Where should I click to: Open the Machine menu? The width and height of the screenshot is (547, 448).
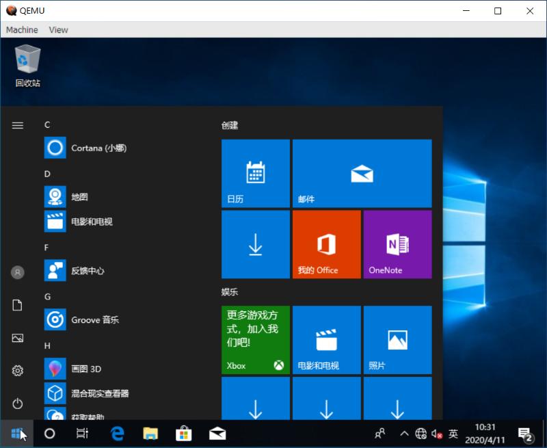pos(21,29)
